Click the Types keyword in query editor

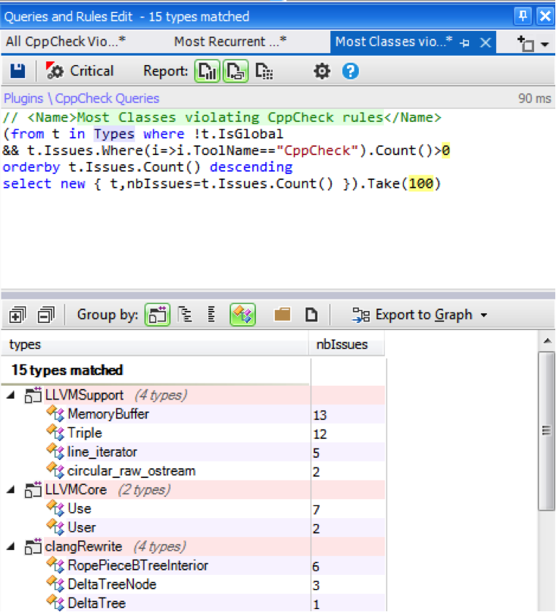114,134
